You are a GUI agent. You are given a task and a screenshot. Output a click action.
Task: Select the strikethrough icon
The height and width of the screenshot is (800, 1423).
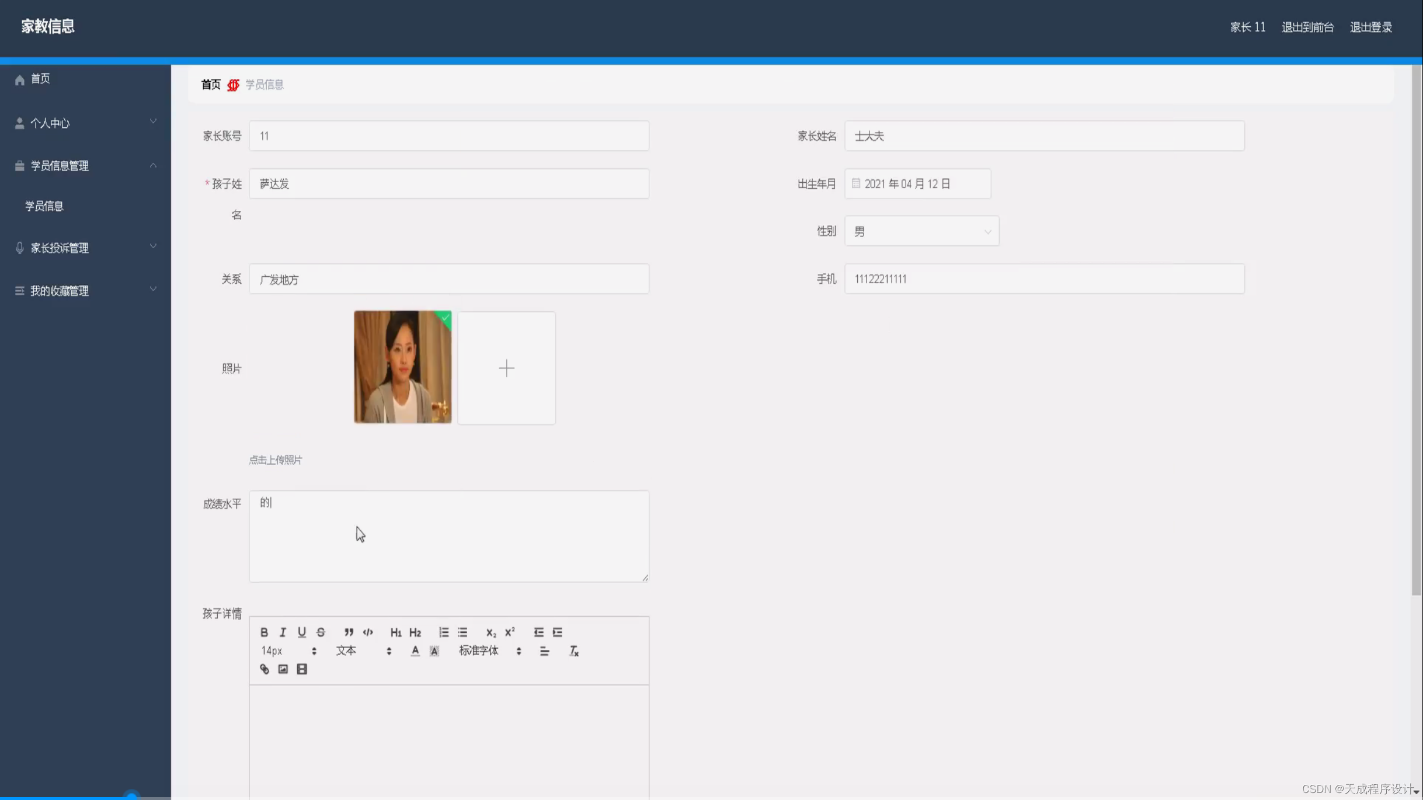point(321,632)
